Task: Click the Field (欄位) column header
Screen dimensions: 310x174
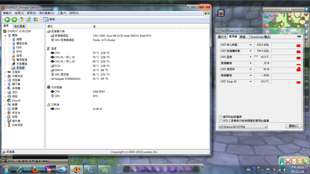Action: pos(69,27)
